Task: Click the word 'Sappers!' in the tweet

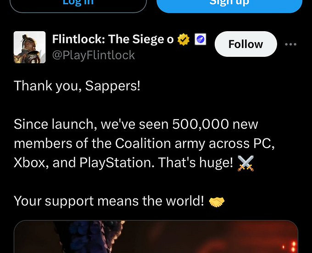Action: [x=112, y=86]
